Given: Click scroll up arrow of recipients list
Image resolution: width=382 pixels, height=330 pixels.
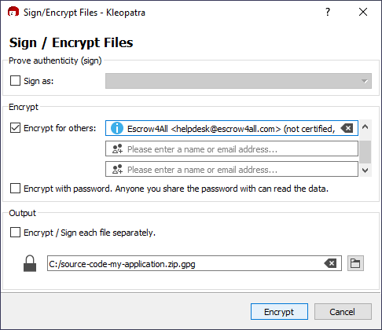Looking at the screenshot, I should pos(365,127).
